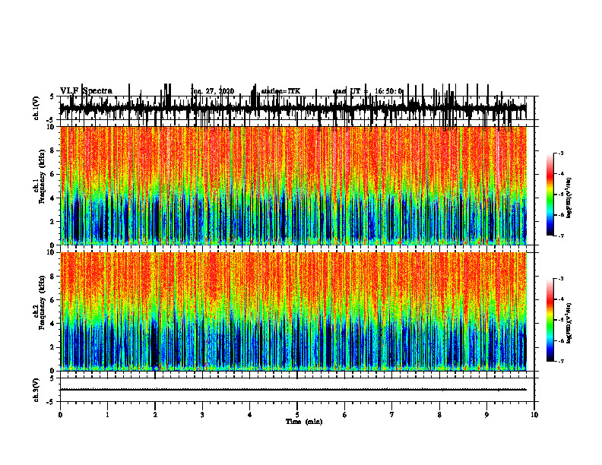Click the ch.1 voltage waveform trace
The image size is (602, 465).
293,108
